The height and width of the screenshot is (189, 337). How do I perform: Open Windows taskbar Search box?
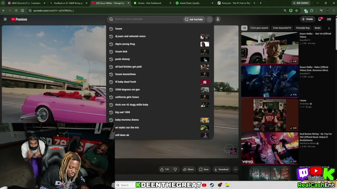pyautogui.click(x=125, y=185)
